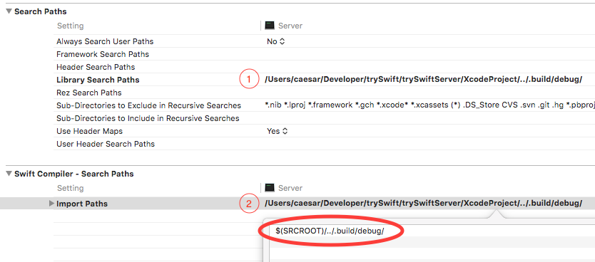Select the Import Paths setting label
The width and height of the screenshot is (595, 262).
[82, 204]
